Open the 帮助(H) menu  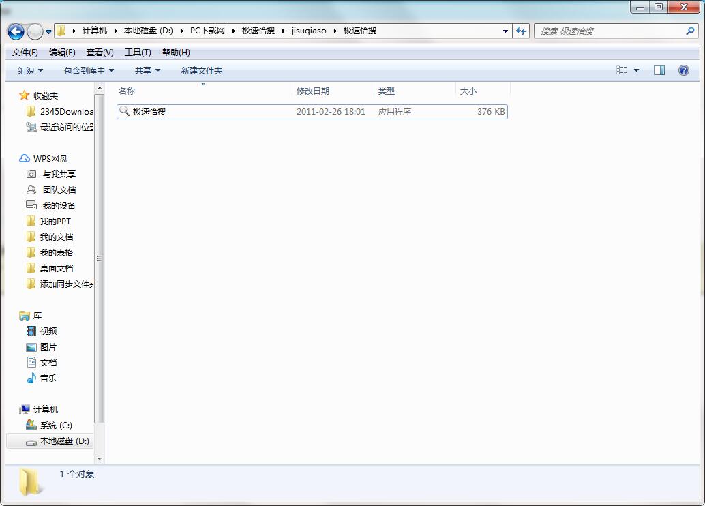pyautogui.click(x=176, y=53)
